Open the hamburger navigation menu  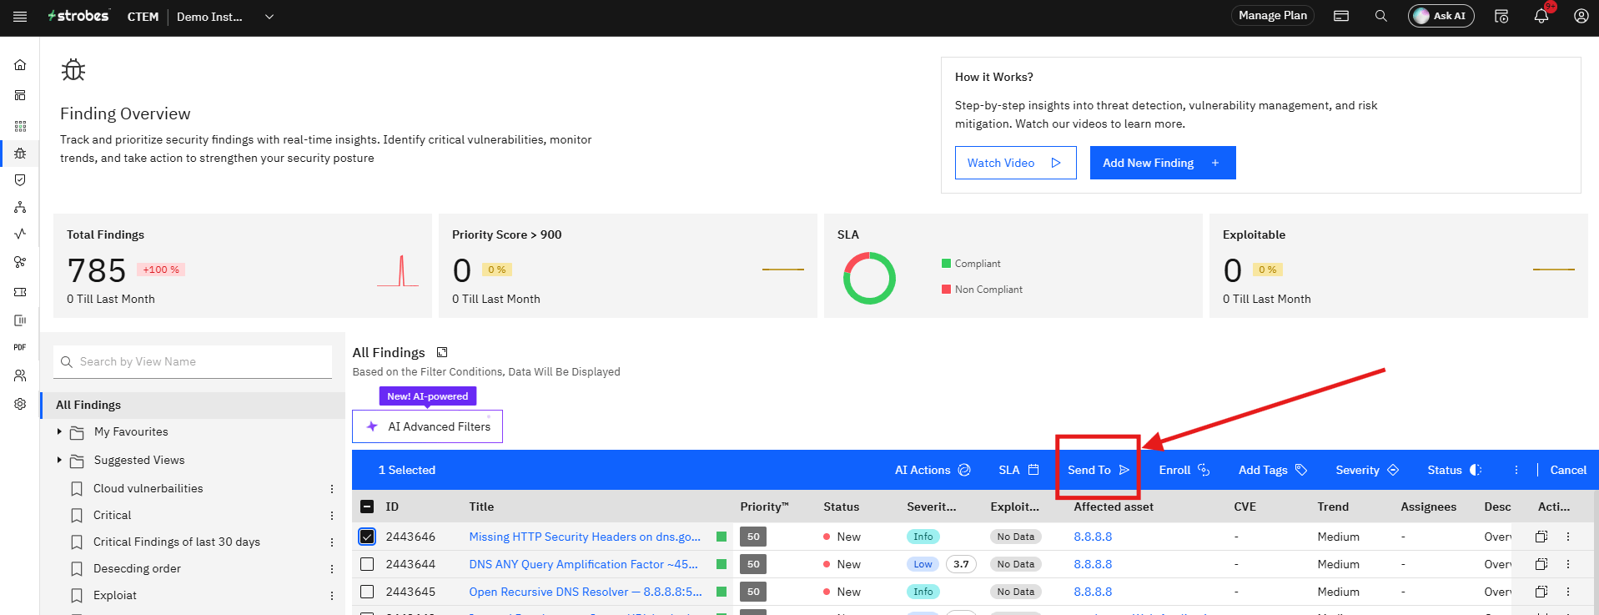[20, 17]
